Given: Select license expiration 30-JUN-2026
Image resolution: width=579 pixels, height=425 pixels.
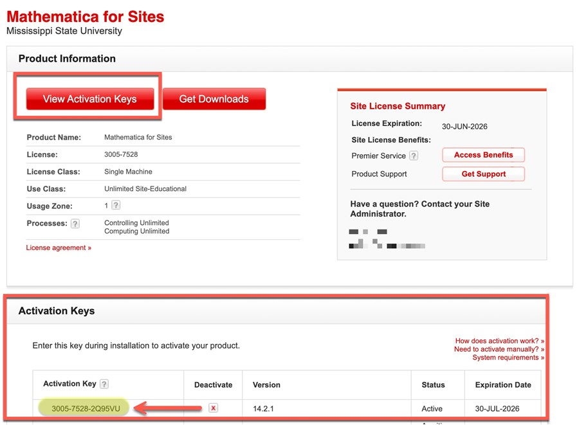Looking at the screenshot, I should tap(464, 127).
